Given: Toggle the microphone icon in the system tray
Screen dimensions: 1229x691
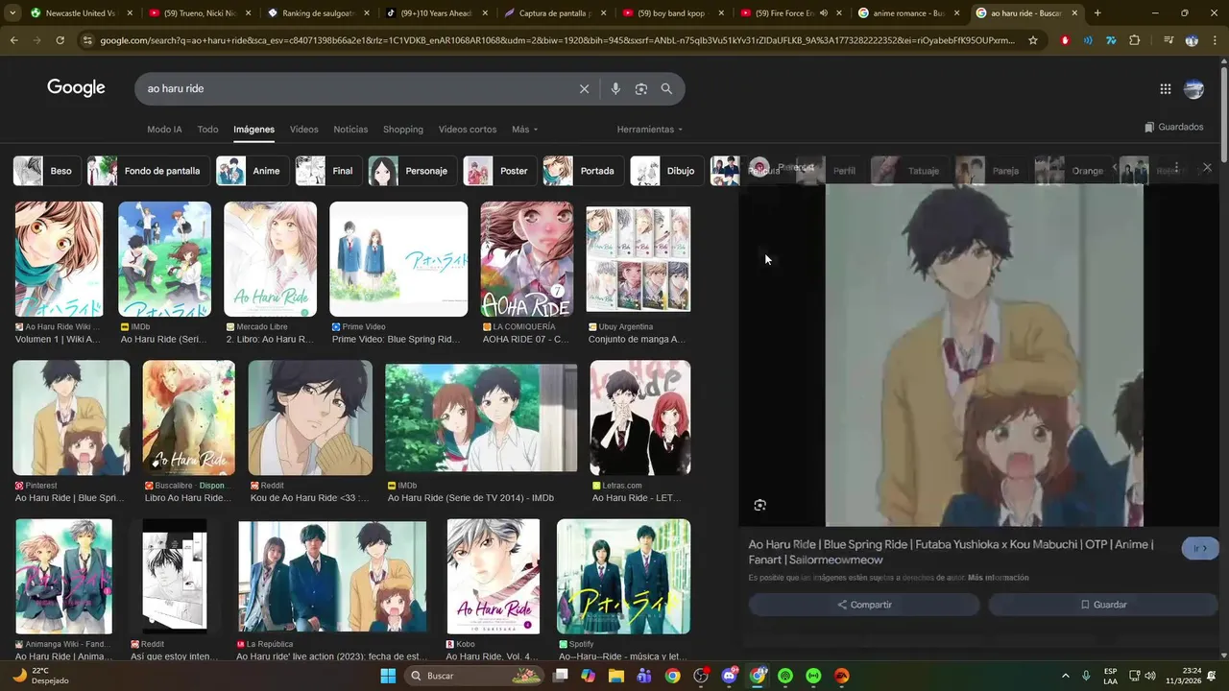Looking at the screenshot, I should 1086,676.
